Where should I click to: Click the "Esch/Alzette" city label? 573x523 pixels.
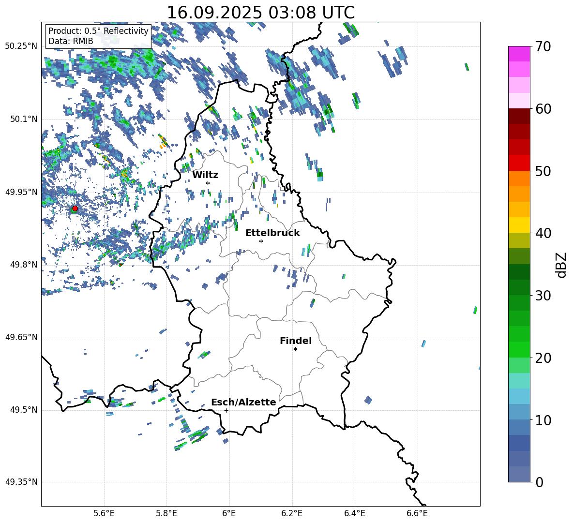pos(243,402)
